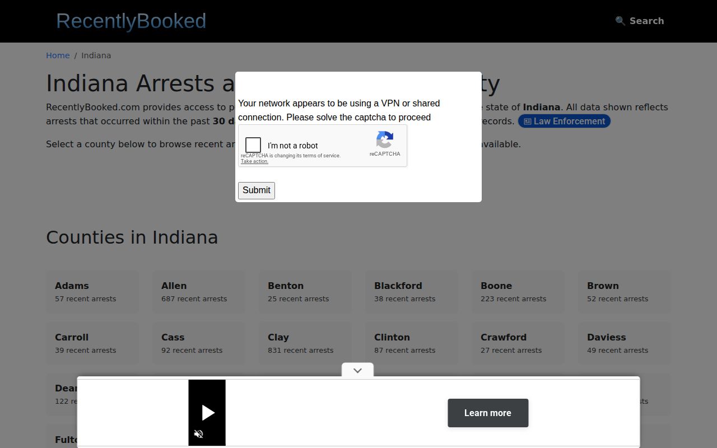This screenshot has width=717, height=448.
Task: Open Crawford county card
Action: click(518, 343)
